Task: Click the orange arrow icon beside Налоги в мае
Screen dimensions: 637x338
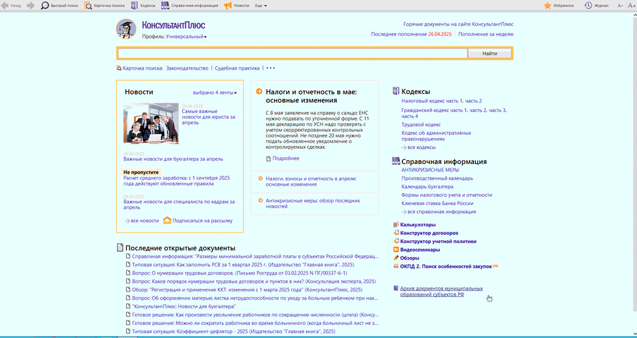Action: 259,92
